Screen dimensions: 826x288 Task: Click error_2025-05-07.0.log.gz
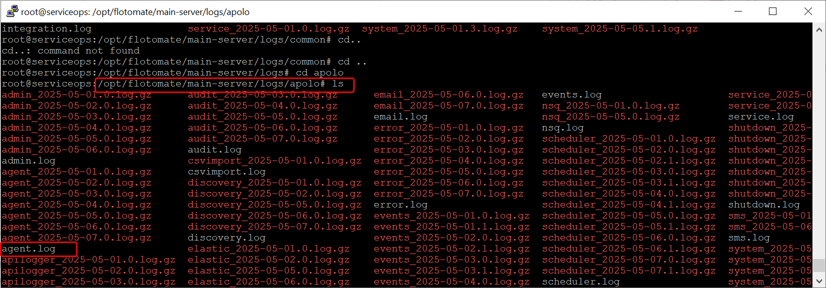click(x=449, y=193)
